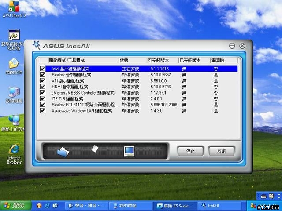Viewport: 282px width, 211px height.
Task: Switch to 華碩 ES Series taskbar window
Action: click(175, 206)
